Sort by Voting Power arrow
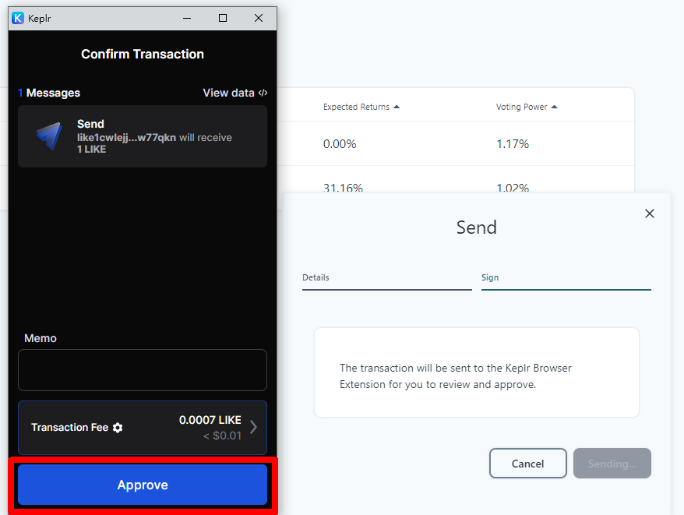684x515 pixels. 555,107
